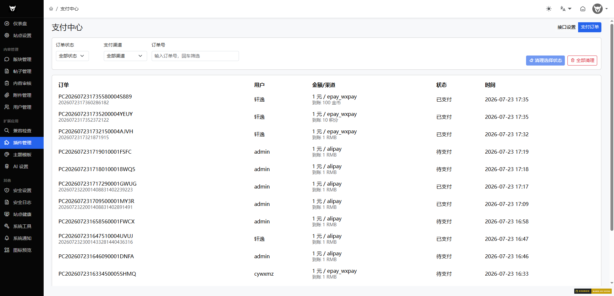Click the 状态 column header
This screenshot has height=296, width=614.
[441, 85]
